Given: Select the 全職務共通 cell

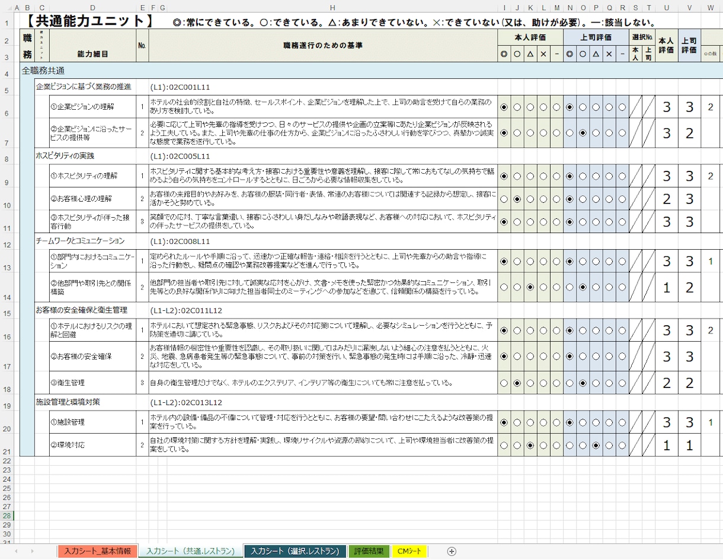Looking at the screenshot, I should coord(43,71).
